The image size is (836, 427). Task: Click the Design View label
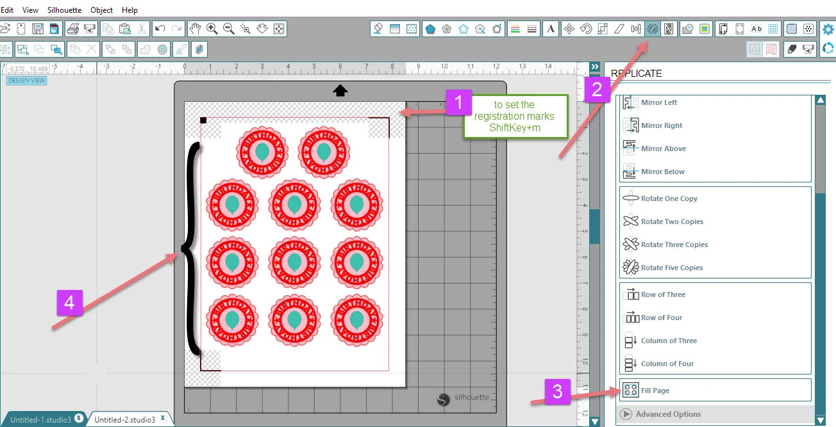(x=27, y=81)
